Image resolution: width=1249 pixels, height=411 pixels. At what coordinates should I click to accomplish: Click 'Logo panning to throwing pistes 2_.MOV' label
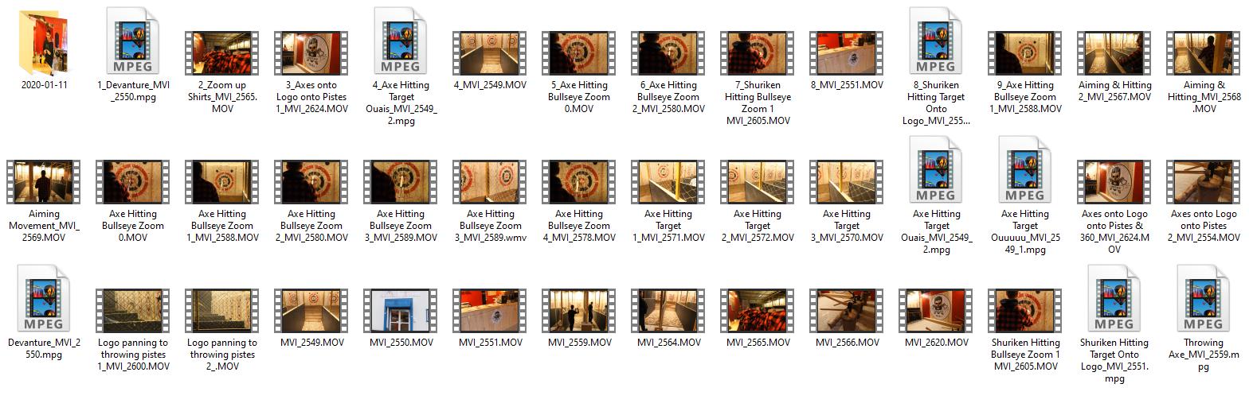tap(222, 355)
